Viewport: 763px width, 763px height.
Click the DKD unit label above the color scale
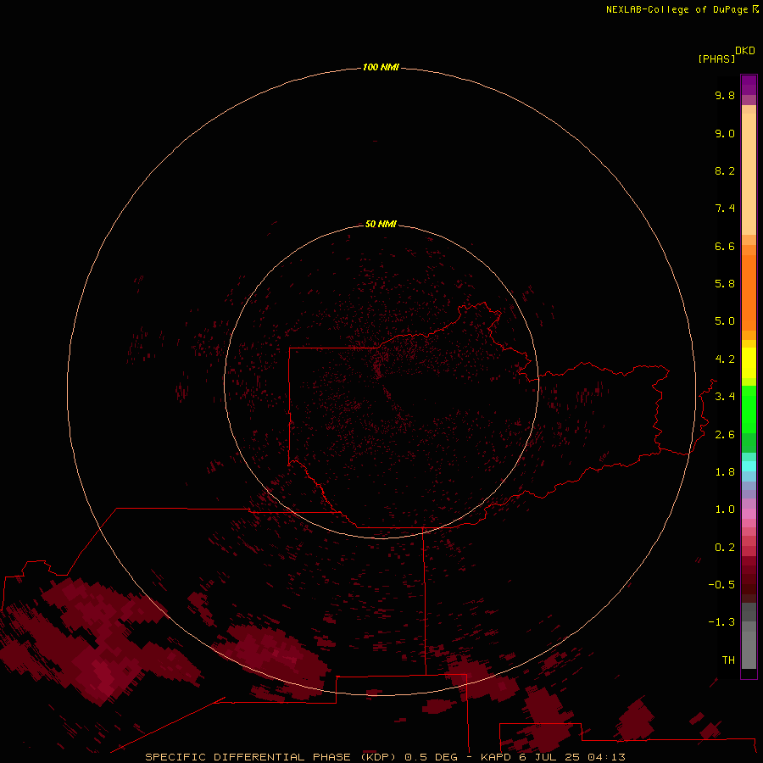point(745,51)
